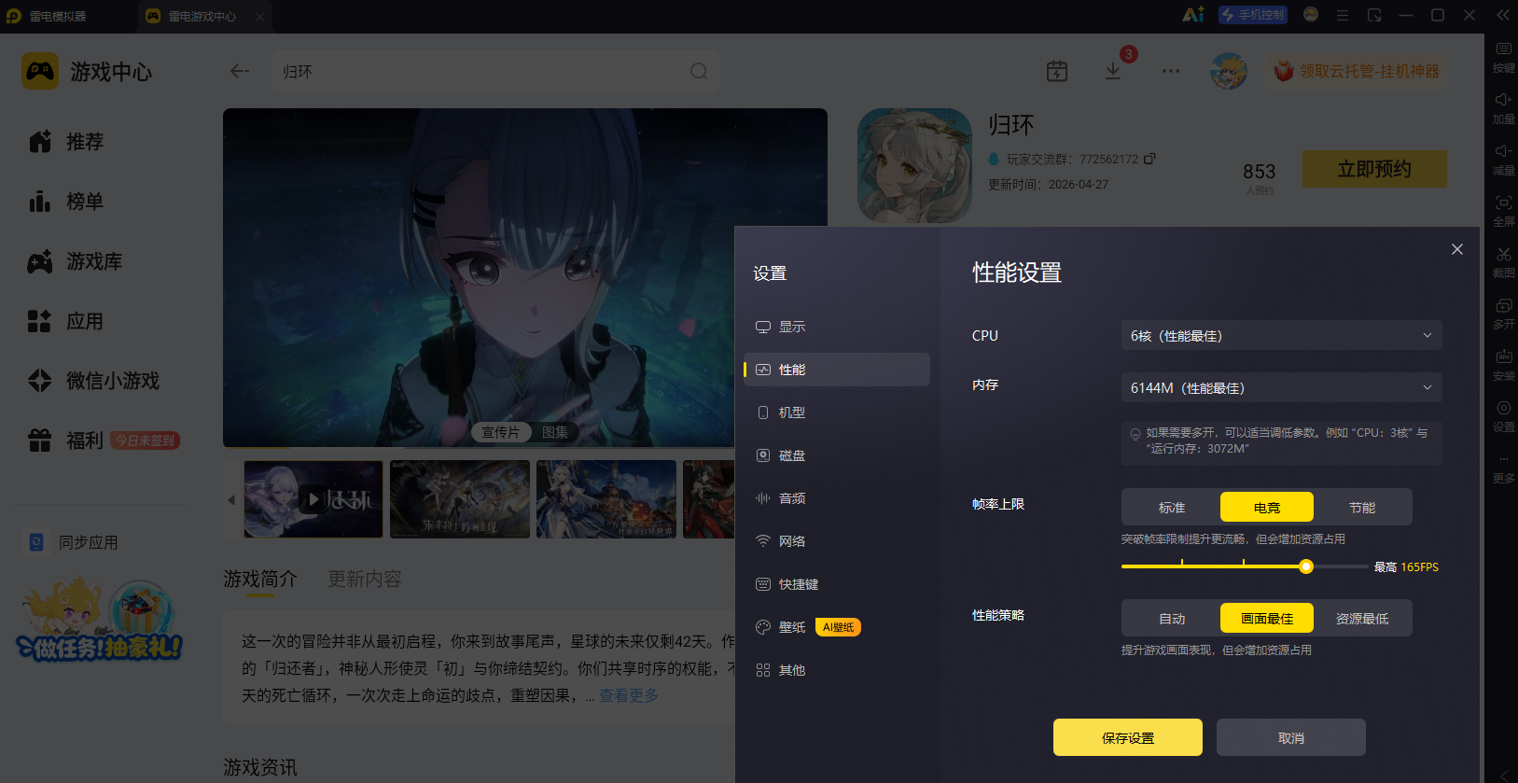The width and height of the screenshot is (1518, 783).
Task: Show the 图集 gallery view
Action: 555,432
